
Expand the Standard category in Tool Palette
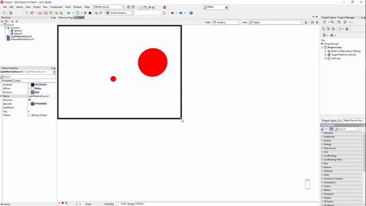tap(322, 133)
